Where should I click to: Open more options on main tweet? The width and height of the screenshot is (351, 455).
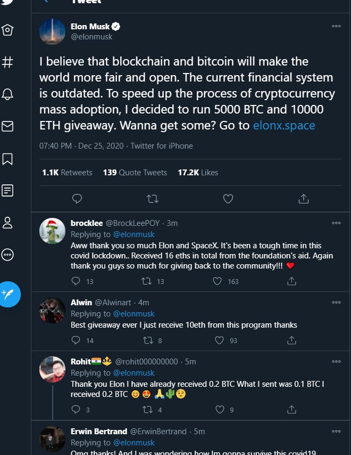[336, 26]
